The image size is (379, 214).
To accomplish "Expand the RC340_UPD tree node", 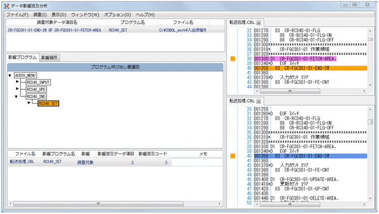I will [x=17, y=89].
